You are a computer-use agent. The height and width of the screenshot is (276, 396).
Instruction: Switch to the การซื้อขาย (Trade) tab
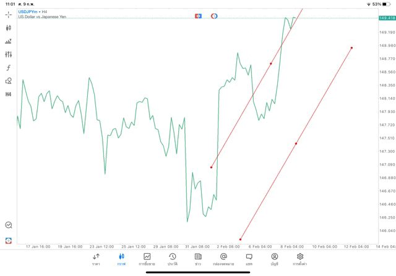coord(147,259)
